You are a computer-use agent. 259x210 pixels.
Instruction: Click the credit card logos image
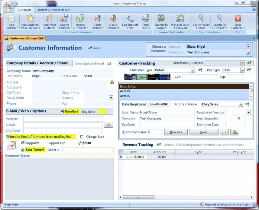click(x=147, y=77)
